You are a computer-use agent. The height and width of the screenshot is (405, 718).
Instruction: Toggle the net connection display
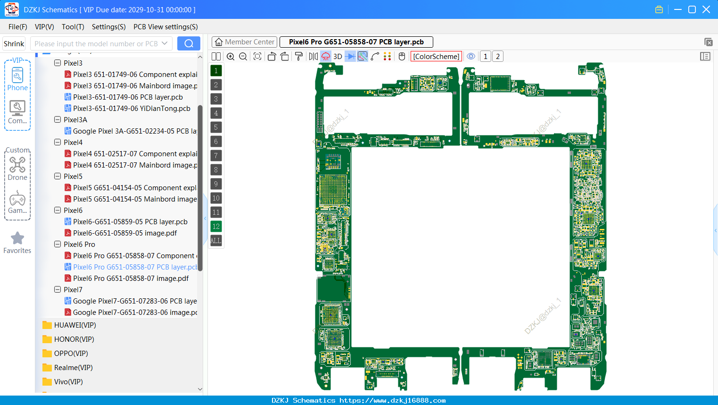tap(363, 56)
